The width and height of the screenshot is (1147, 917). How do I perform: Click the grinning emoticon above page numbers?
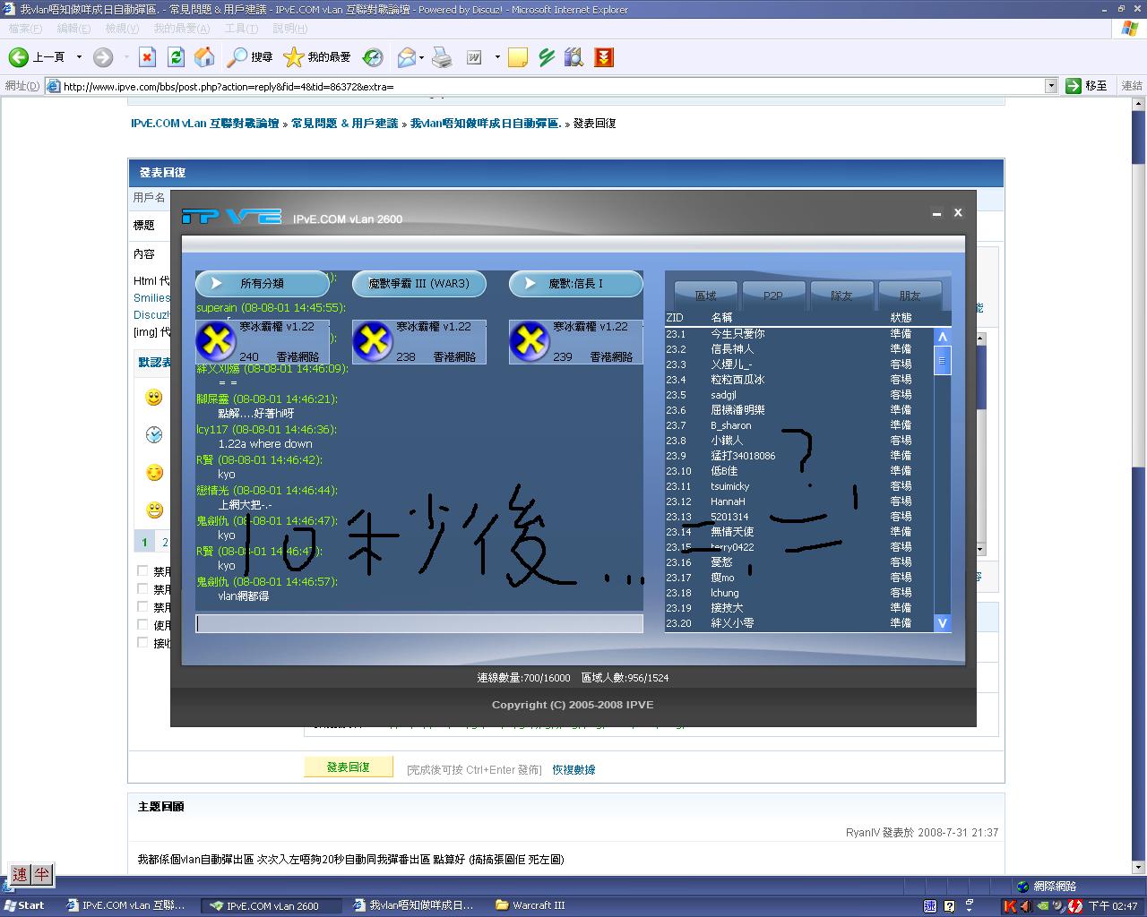(x=154, y=510)
